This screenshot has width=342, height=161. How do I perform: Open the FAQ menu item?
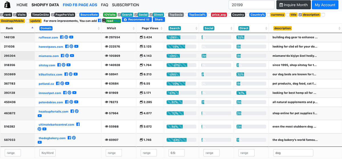[105, 5]
